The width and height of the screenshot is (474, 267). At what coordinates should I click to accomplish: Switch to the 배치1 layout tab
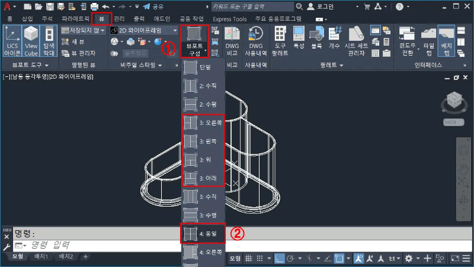(x=41, y=257)
